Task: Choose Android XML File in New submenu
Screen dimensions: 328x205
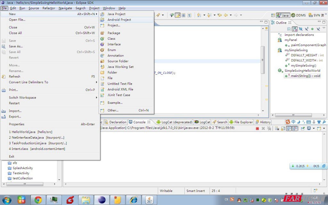Action: [x=127, y=89]
